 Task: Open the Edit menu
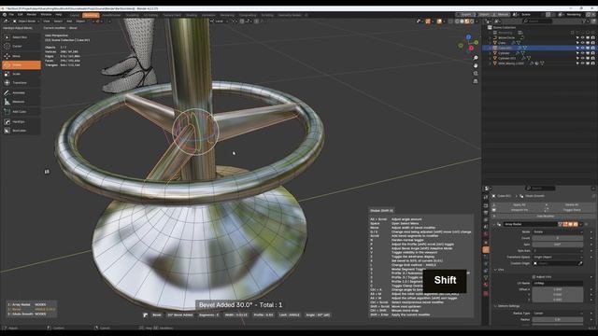20,15
